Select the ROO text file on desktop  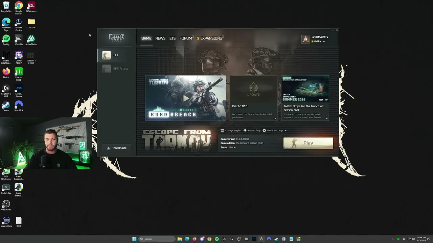click(19, 222)
